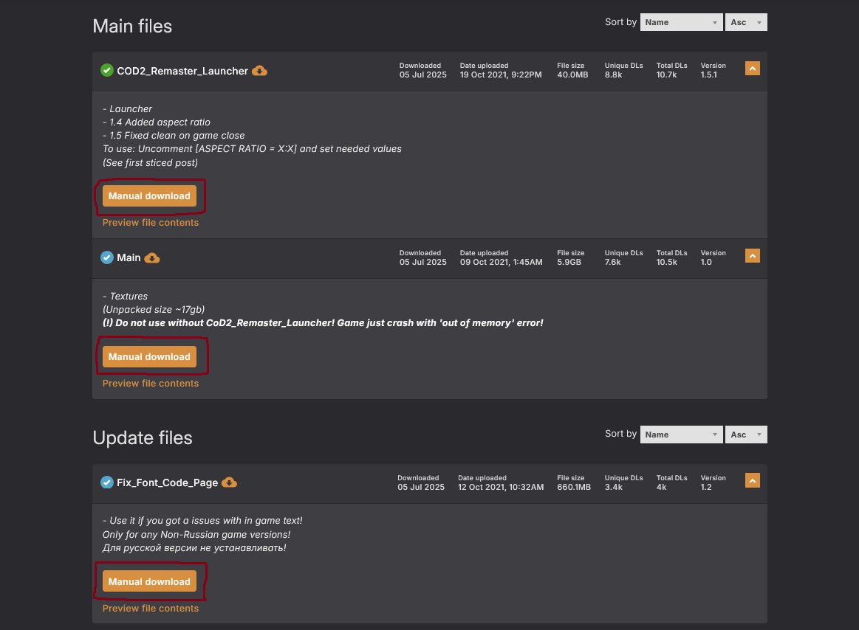Click file size 40.0MB value
859x630 pixels.
coord(572,75)
